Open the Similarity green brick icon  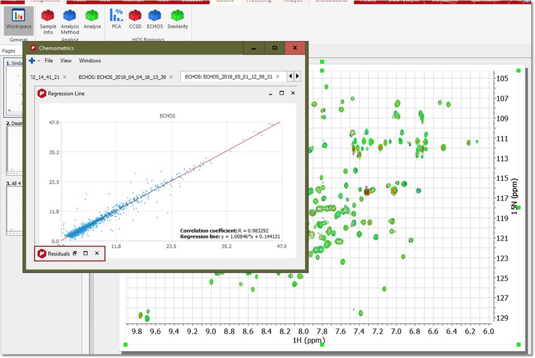[x=177, y=15]
